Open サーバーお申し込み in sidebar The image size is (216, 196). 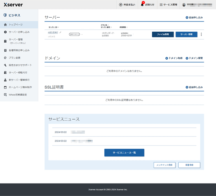pyautogui.click(x=19, y=32)
